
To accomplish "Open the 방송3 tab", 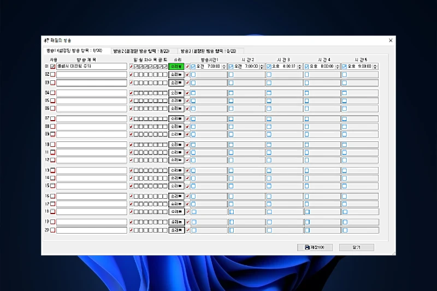I will (209, 50).
